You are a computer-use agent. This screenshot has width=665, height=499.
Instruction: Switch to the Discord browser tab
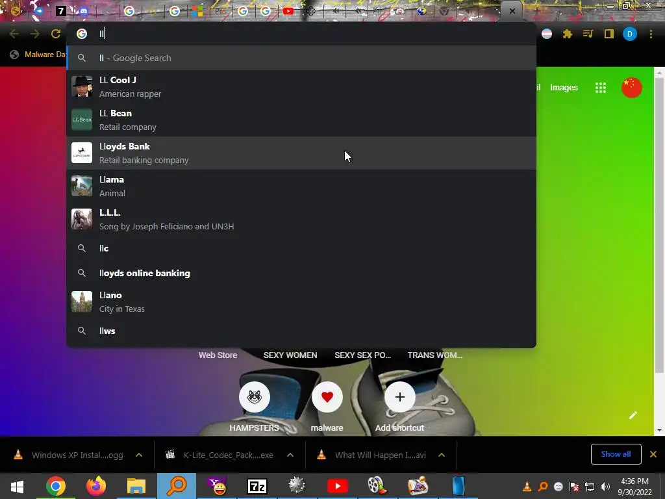[84, 12]
